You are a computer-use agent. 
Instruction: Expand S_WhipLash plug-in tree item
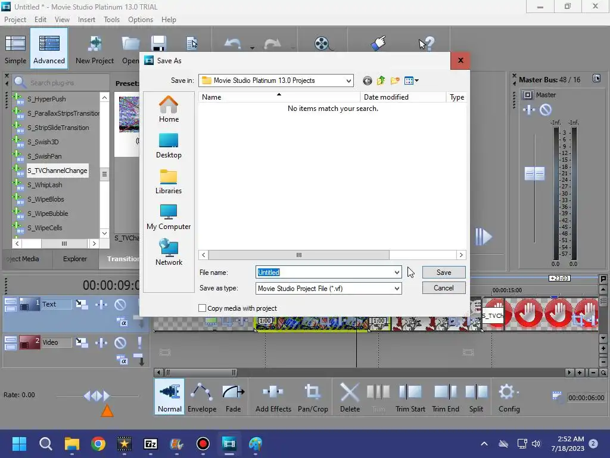point(17,184)
